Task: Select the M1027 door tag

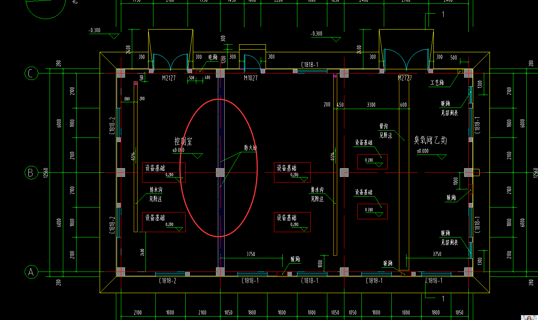Action: pos(250,78)
